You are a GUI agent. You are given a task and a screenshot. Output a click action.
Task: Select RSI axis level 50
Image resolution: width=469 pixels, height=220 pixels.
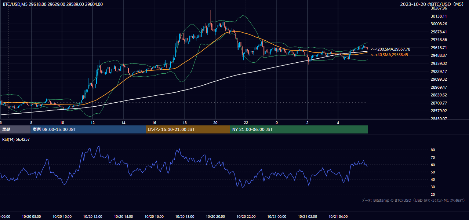[433, 172]
